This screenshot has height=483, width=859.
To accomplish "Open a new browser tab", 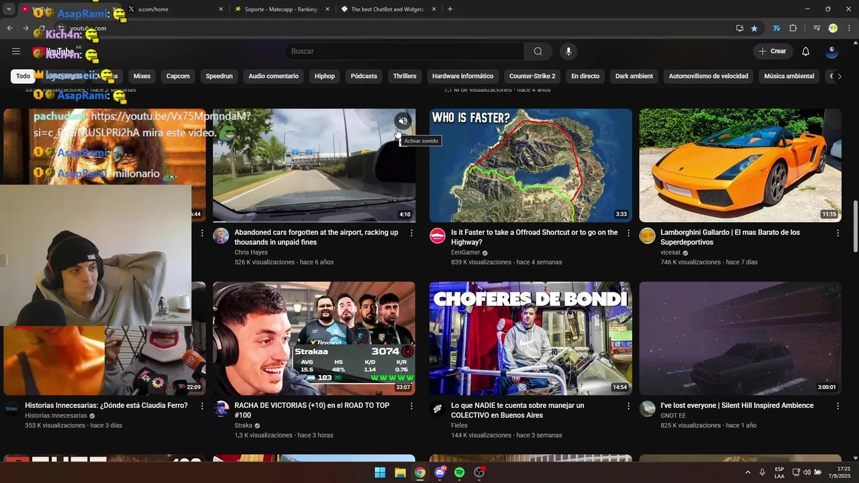I will pyautogui.click(x=450, y=9).
